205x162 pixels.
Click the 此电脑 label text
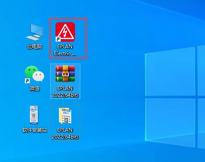click(34, 47)
